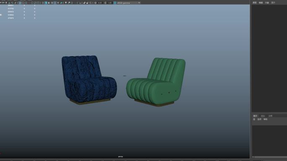Toggle the color management view transform icon
Image resolution: width=287 pixels, height=161 pixels.
click(115, 3)
